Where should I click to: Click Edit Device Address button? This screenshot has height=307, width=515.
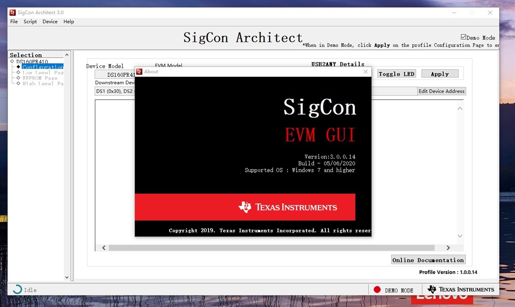[442, 91]
